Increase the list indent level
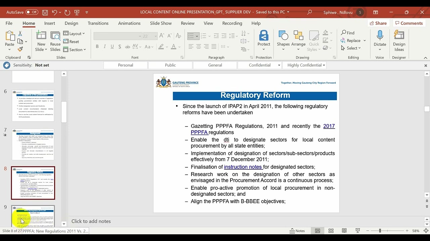The width and height of the screenshot is (430, 241). [x=223, y=36]
